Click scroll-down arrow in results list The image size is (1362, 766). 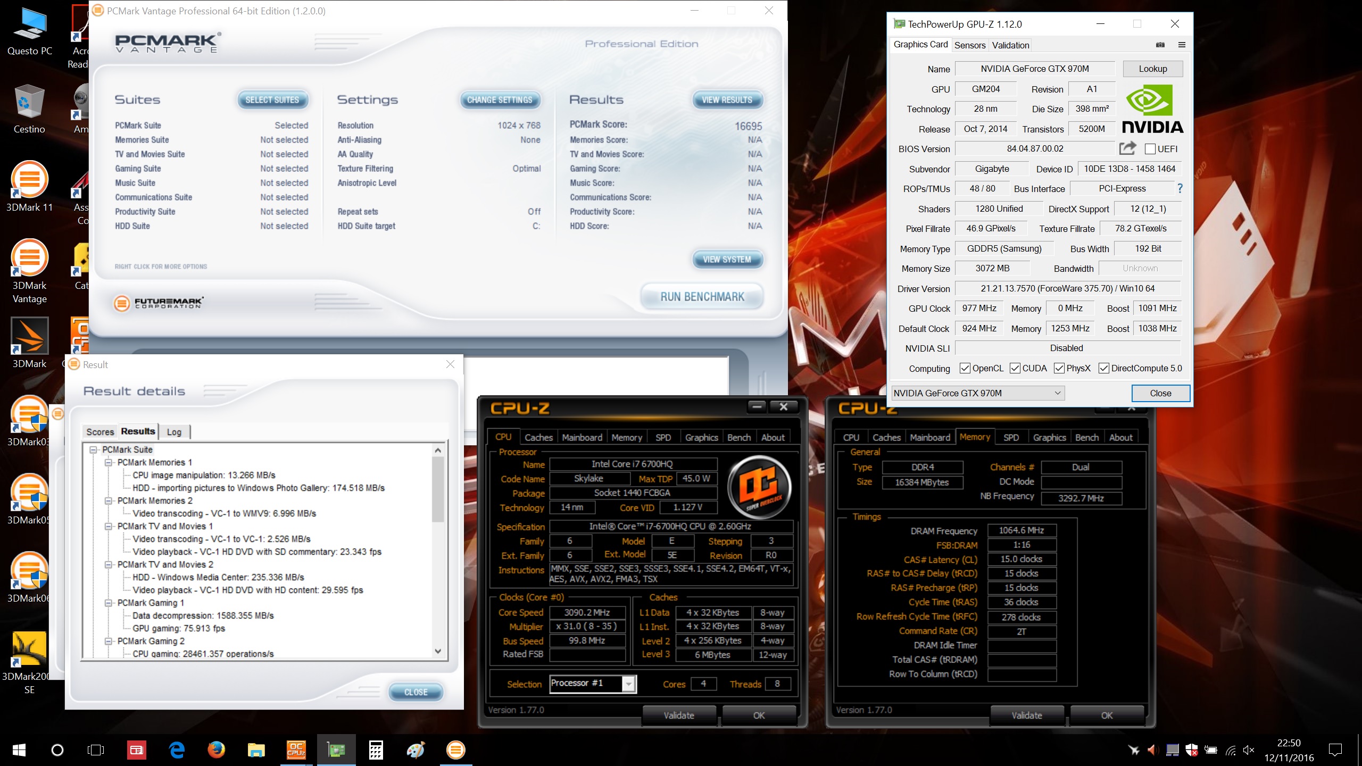click(x=438, y=651)
